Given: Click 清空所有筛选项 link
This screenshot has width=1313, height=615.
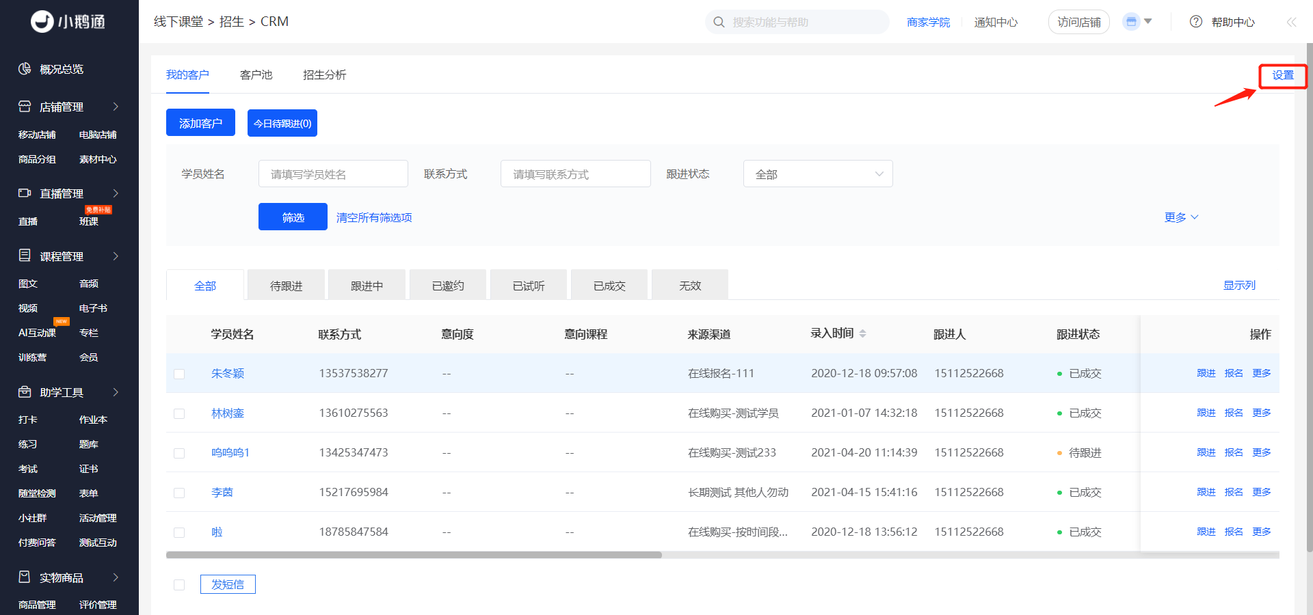Looking at the screenshot, I should [x=374, y=217].
